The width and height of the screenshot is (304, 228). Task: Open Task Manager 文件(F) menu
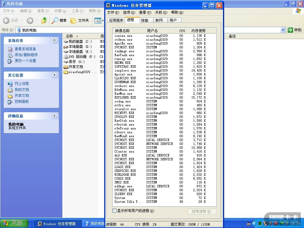(x=113, y=12)
